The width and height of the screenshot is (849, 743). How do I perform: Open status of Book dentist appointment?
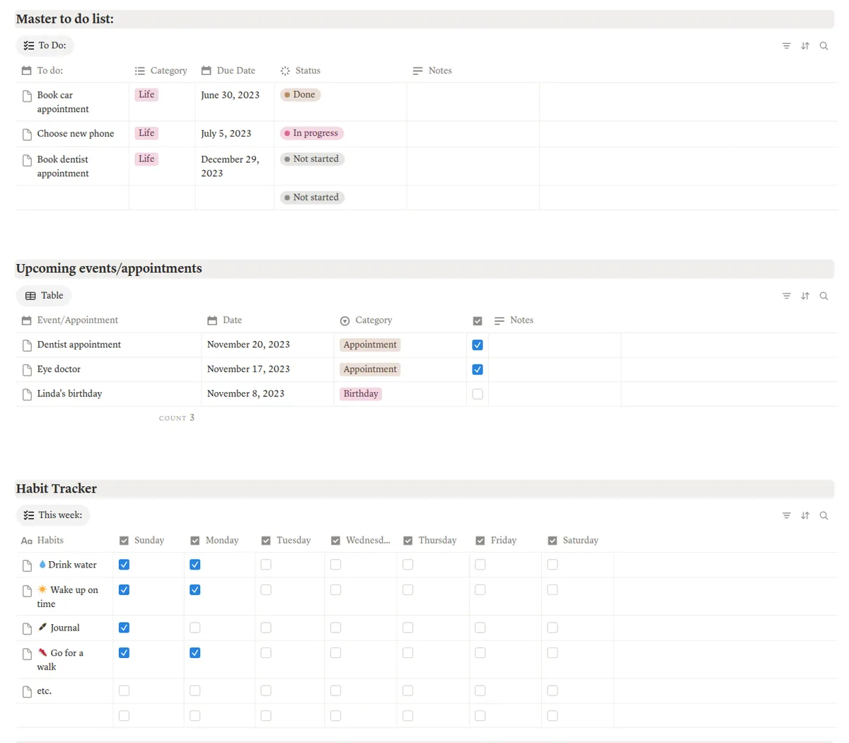point(312,159)
